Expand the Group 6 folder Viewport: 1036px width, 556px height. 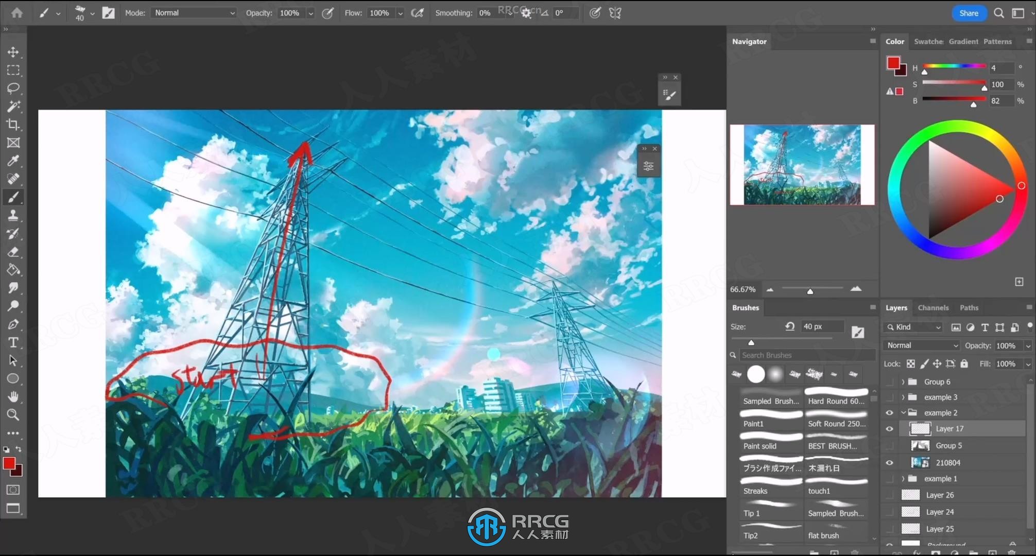903,382
